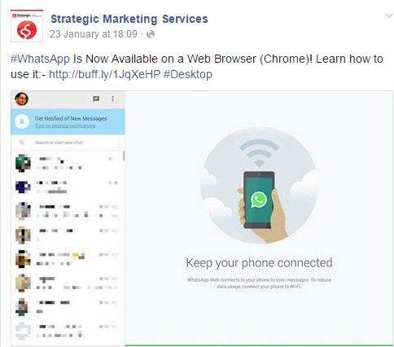Turn on desktop notifications link
394x347 pixels.
(65, 126)
